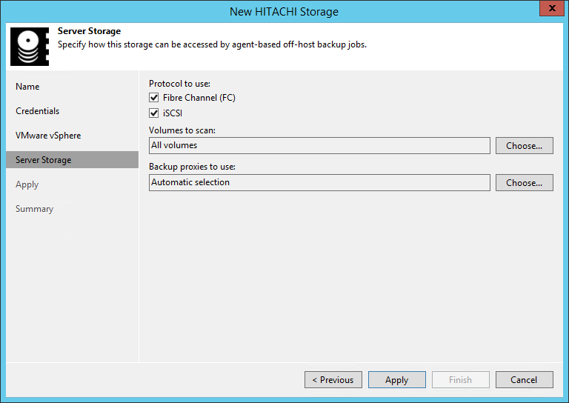This screenshot has height=403, width=569.
Task: Click the Fibre Channel (FC) label
Action: (x=199, y=98)
